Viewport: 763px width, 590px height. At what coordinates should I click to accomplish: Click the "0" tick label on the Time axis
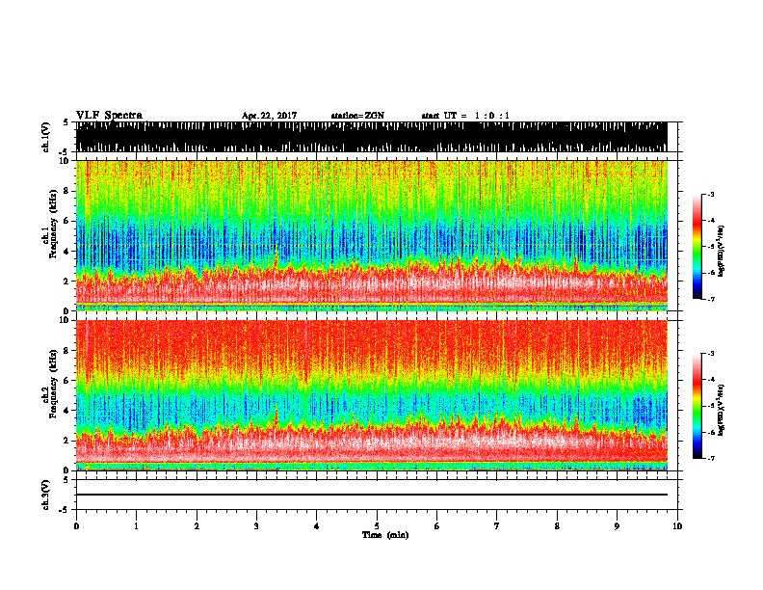coord(76,526)
